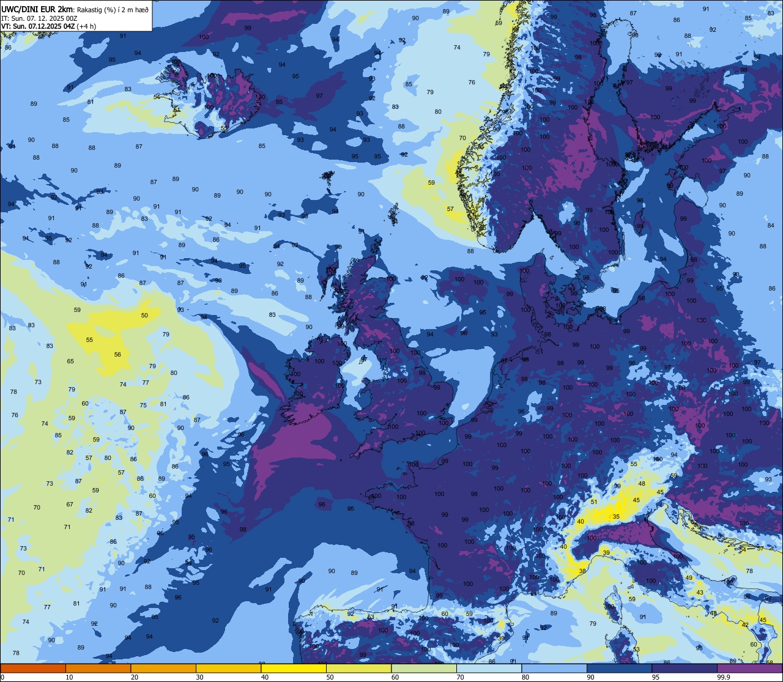Click the 60–70 % pale green legend swatch
Viewport: 783px width, 682px height.
click(424, 668)
